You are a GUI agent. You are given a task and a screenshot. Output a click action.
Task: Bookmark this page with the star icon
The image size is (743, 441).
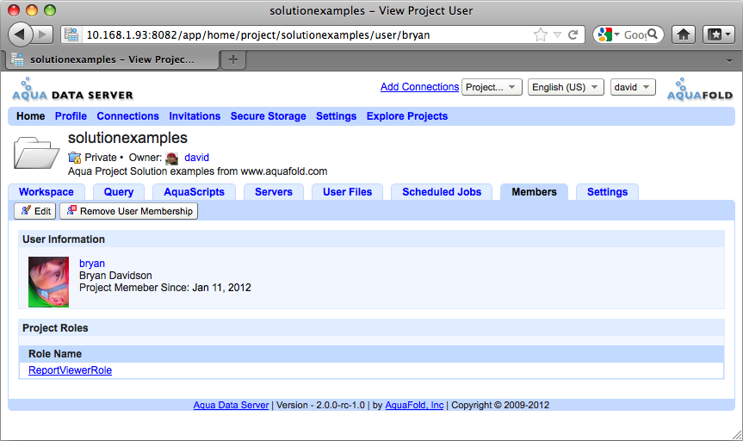pos(540,34)
